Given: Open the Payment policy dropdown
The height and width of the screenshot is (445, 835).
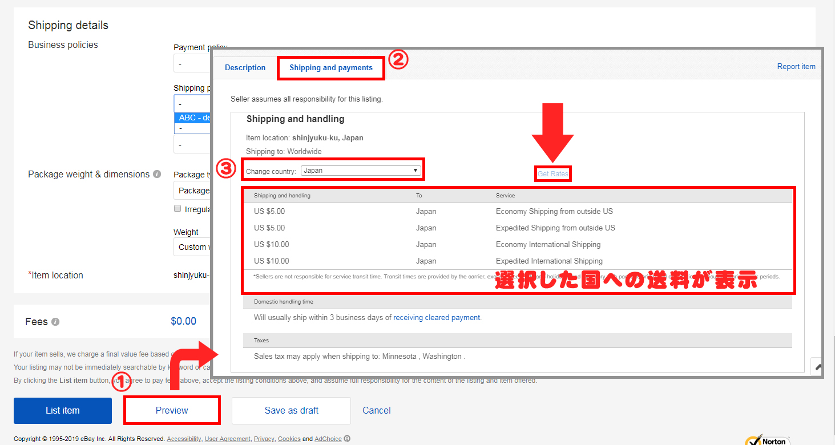Looking at the screenshot, I should point(193,64).
